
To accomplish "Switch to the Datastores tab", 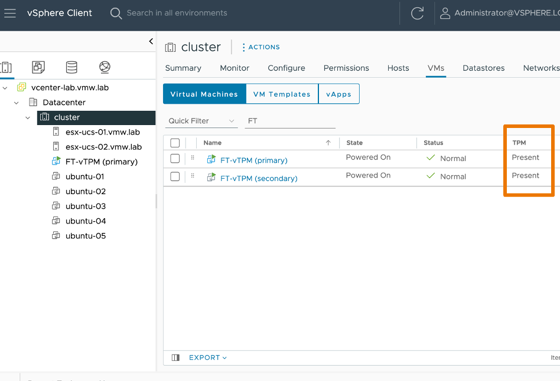I will (x=483, y=68).
